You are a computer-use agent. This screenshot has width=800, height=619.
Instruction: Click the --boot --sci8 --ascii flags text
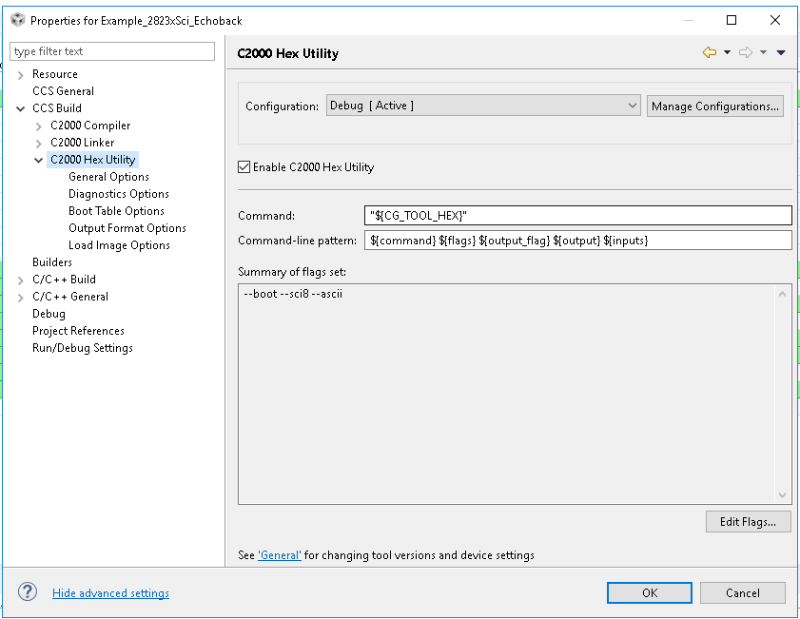293,294
